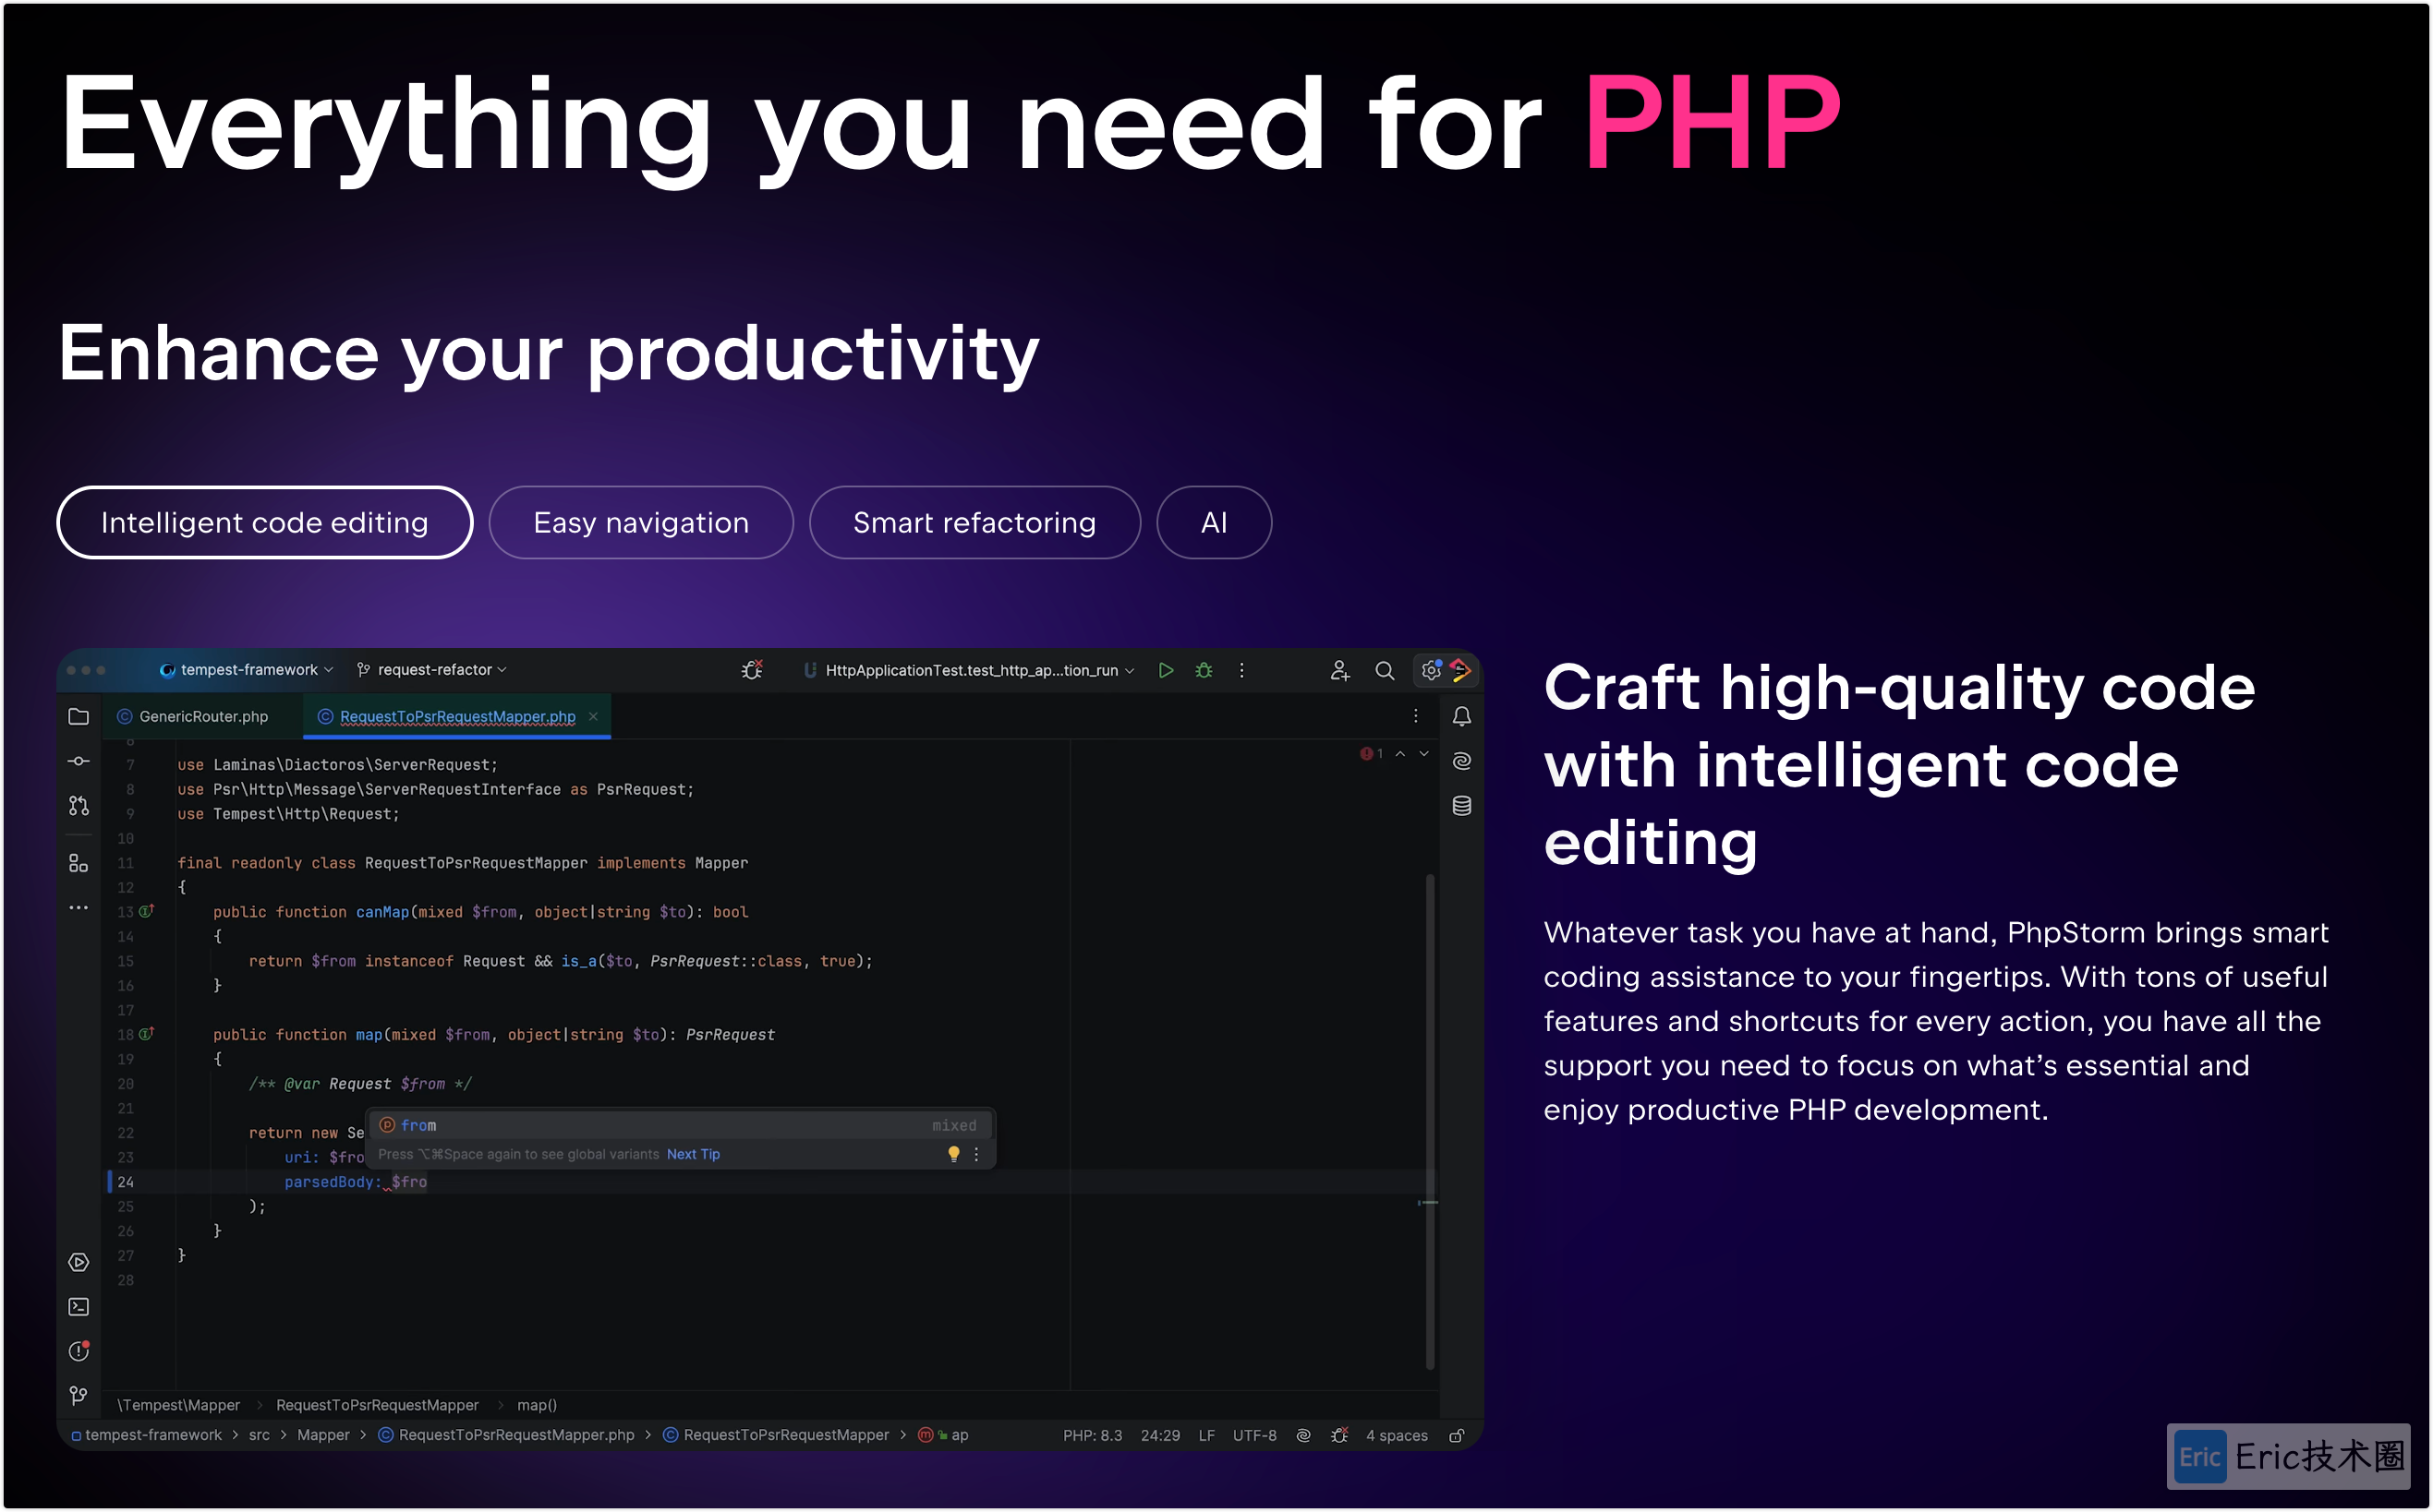Image resolution: width=2433 pixels, height=1512 pixels.
Task: Open PHP: 8.3 language level selector
Action: (1093, 1435)
